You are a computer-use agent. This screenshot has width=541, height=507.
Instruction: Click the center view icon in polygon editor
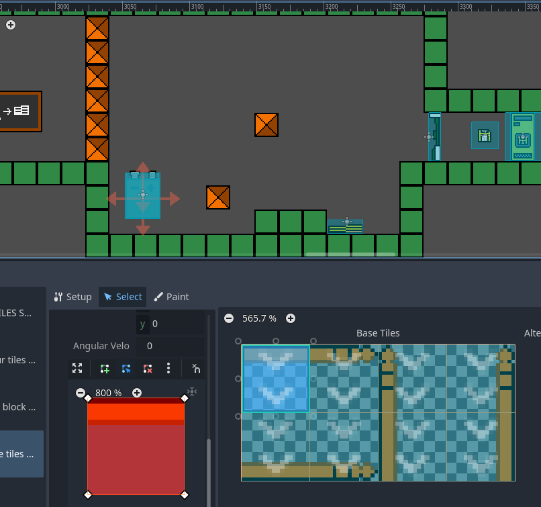tap(192, 391)
